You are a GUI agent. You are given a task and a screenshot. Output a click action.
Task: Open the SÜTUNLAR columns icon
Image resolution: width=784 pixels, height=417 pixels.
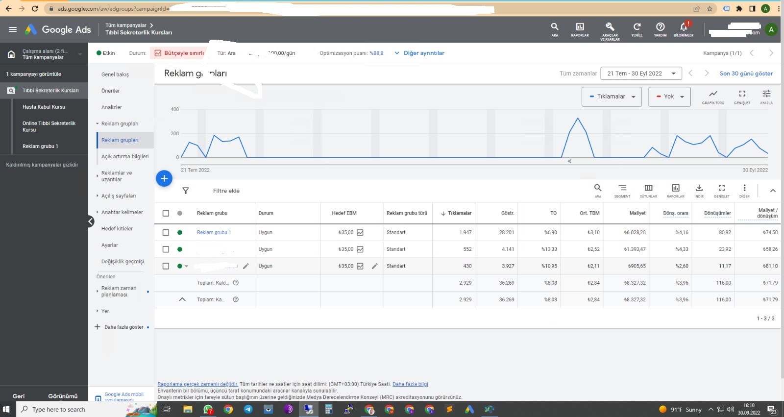point(648,191)
